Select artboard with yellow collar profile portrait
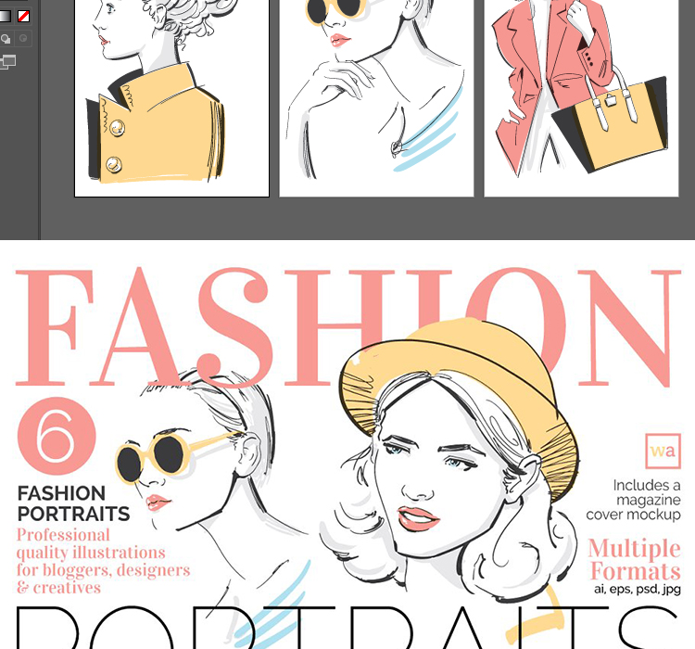 [x=171, y=97]
